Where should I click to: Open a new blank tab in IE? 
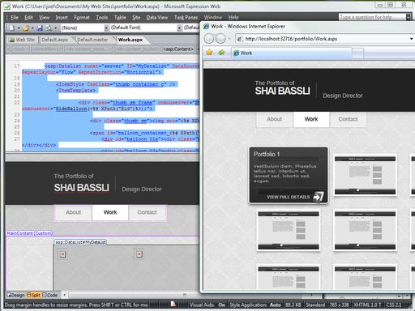click(x=358, y=53)
